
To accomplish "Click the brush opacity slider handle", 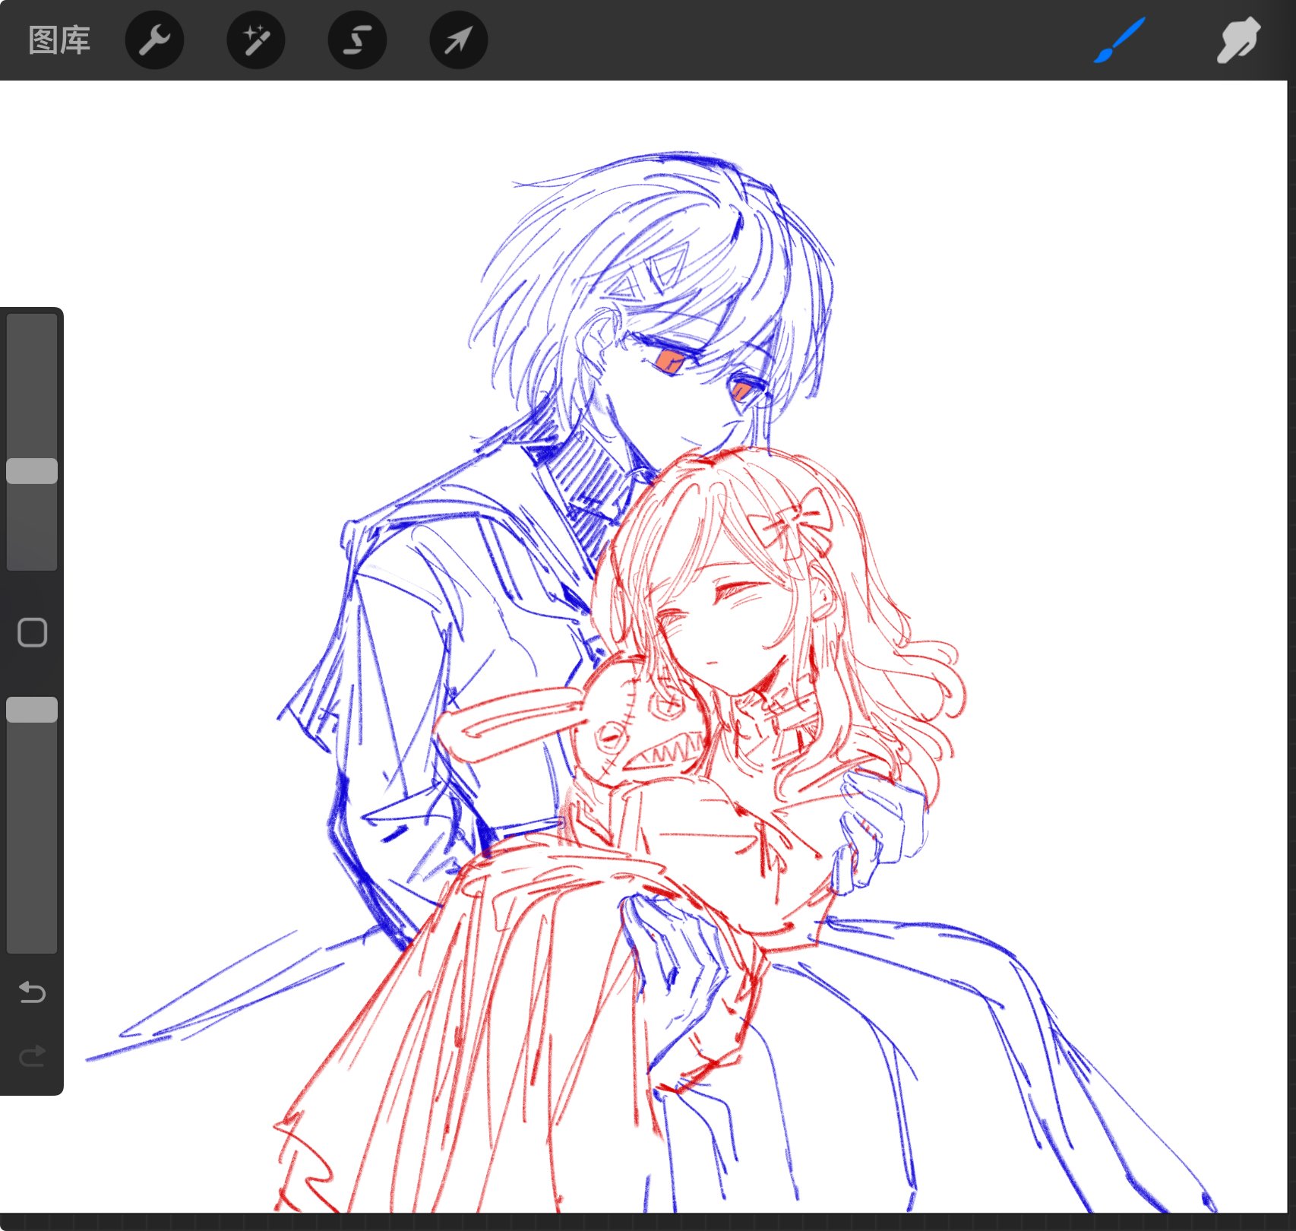I will click(32, 710).
